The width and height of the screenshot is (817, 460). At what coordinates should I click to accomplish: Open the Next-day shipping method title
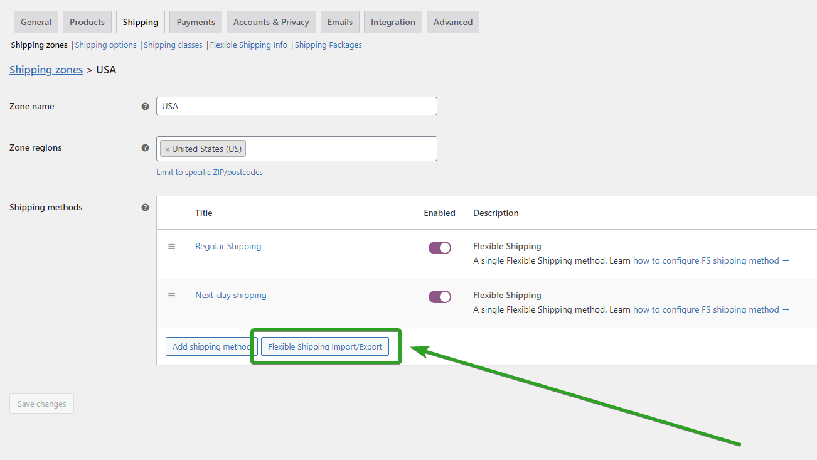tap(231, 295)
